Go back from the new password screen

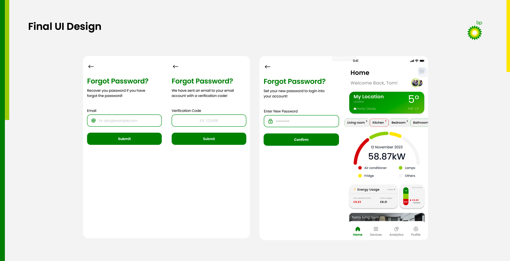click(x=267, y=67)
